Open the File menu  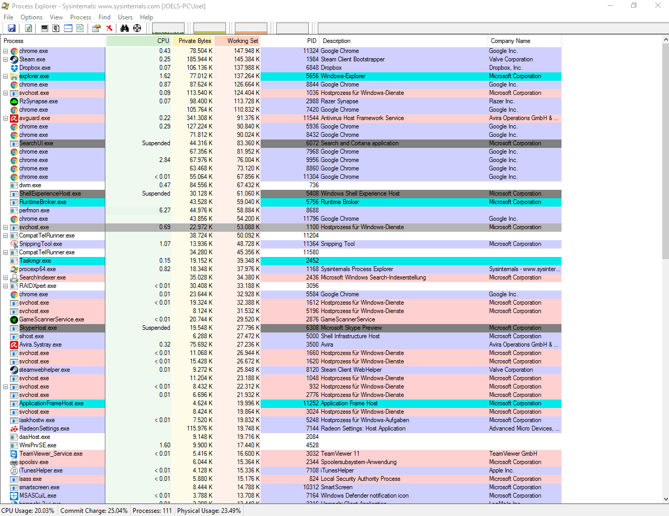(x=8, y=17)
